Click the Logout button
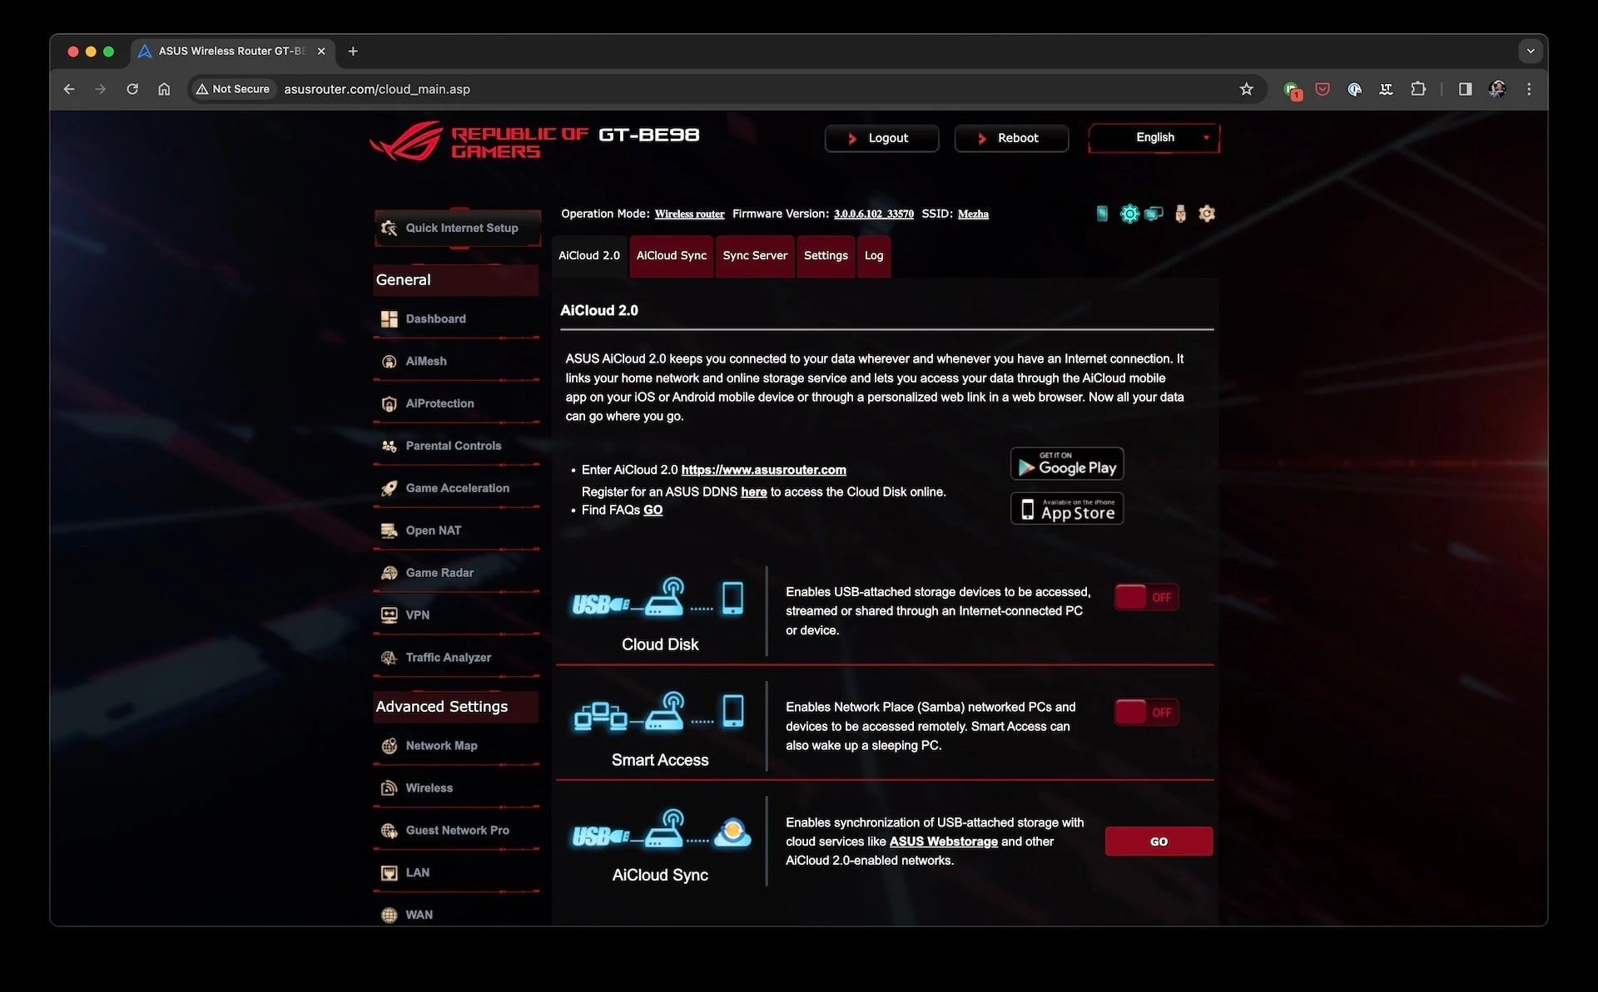The width and height of the screenshot is (1598, 992). pos(881,138)
